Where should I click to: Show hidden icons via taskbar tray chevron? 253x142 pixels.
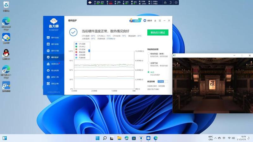tap(215, 138)
